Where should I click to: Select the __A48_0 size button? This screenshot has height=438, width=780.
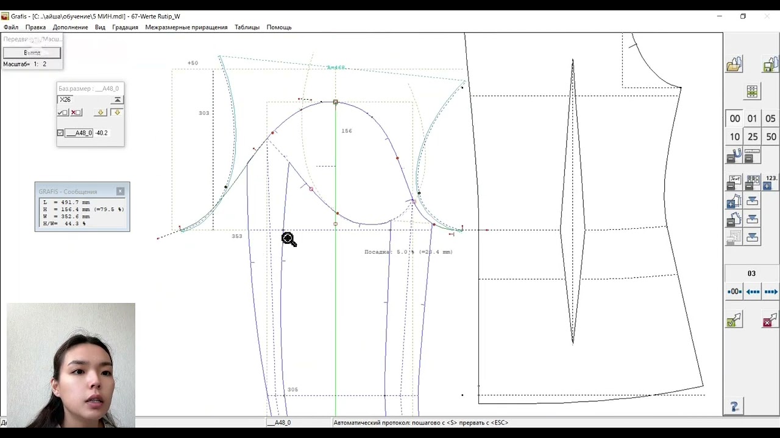pyautogui.click(x=79, y=133)
